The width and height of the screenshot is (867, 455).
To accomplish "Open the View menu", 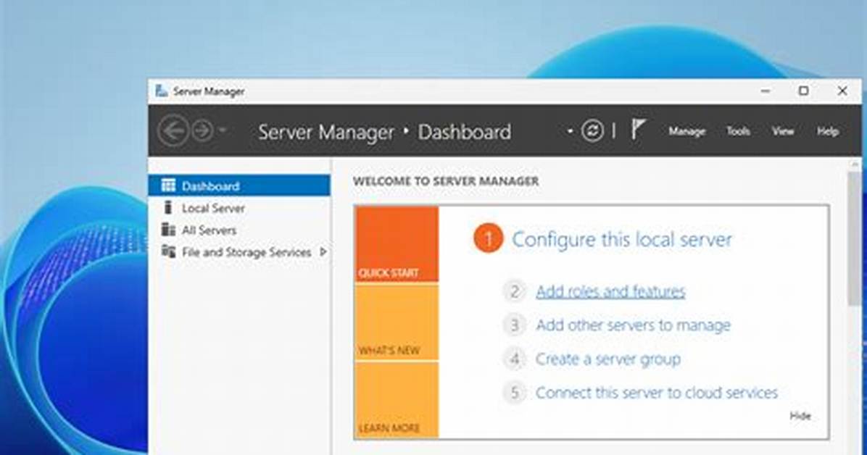I will click(783, 131).
